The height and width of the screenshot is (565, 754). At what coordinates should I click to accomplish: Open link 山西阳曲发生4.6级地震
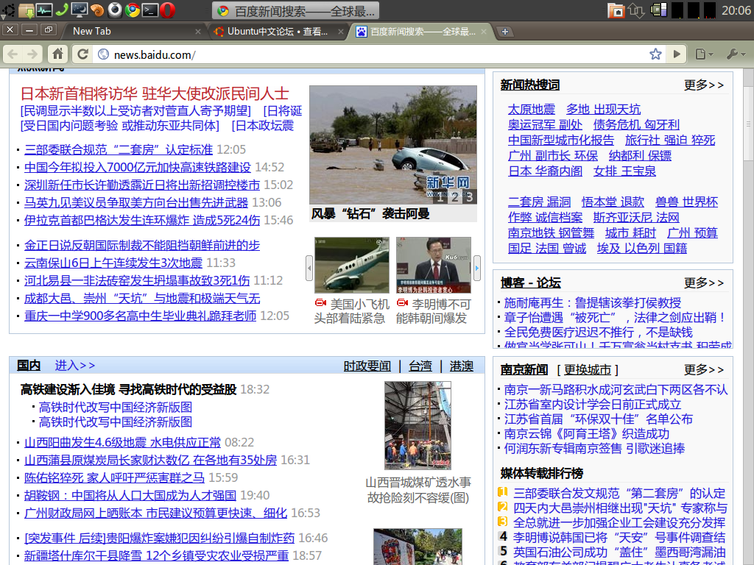tap(122, 442)
